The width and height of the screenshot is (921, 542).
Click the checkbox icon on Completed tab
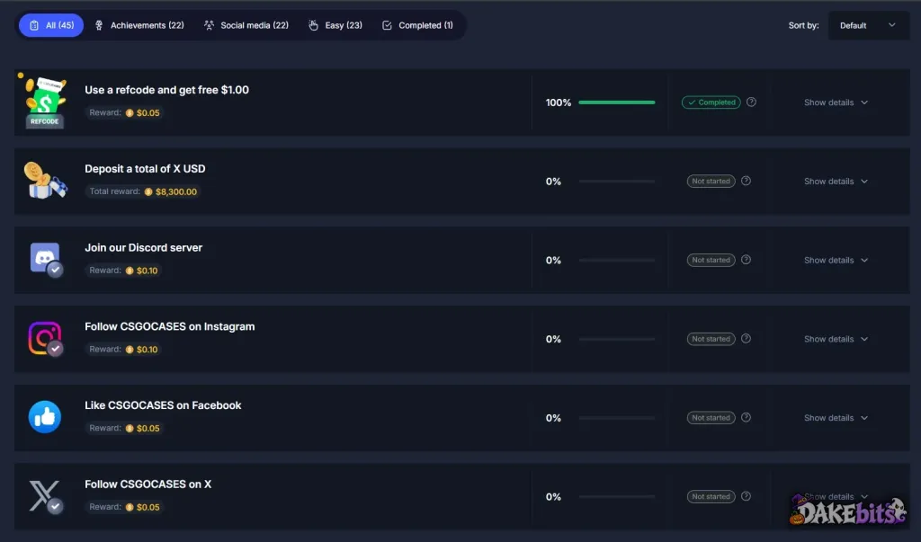tap(387, 25)
